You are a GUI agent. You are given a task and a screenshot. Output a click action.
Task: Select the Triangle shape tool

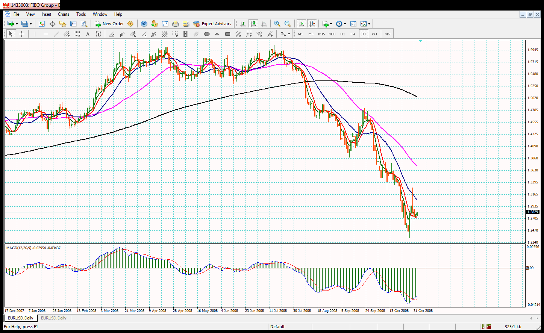point(217,34)
